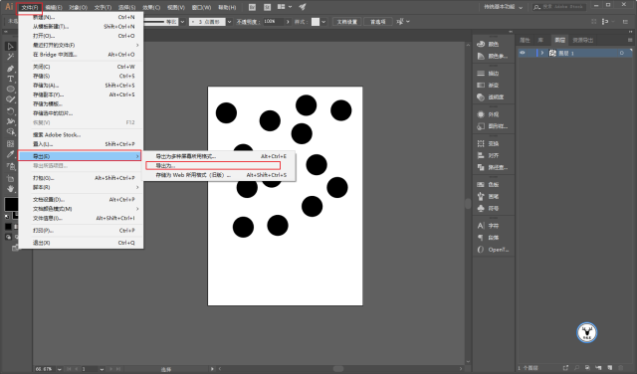Switch to the 属性 properties tab
637x374 pixels.
525,40
